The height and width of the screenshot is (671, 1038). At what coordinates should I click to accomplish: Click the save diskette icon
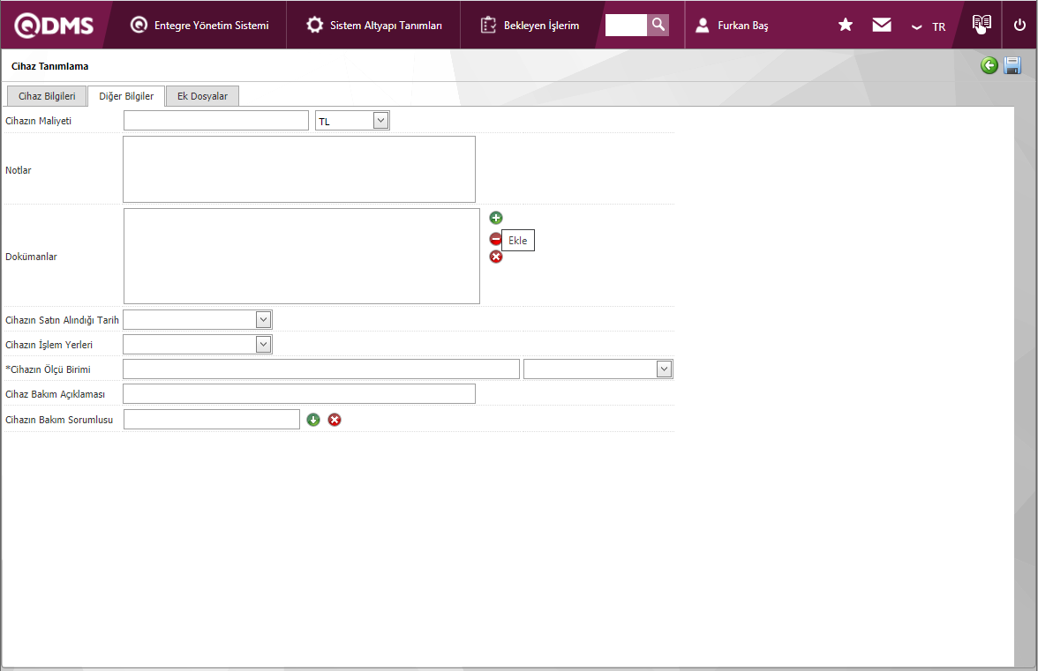[x=1012, y=65]
